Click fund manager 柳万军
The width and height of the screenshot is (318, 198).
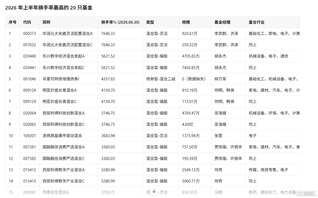tap(221, 79)
